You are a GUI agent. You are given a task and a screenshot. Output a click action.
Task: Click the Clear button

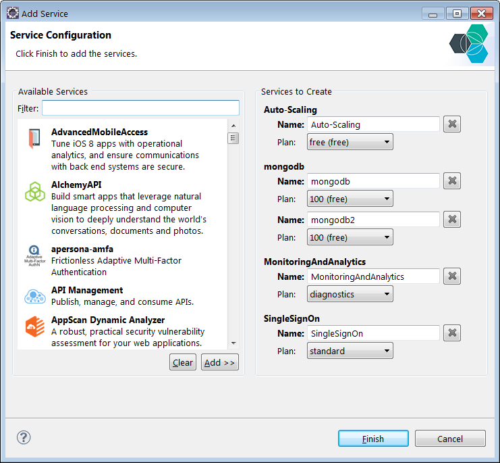[183, 362]
